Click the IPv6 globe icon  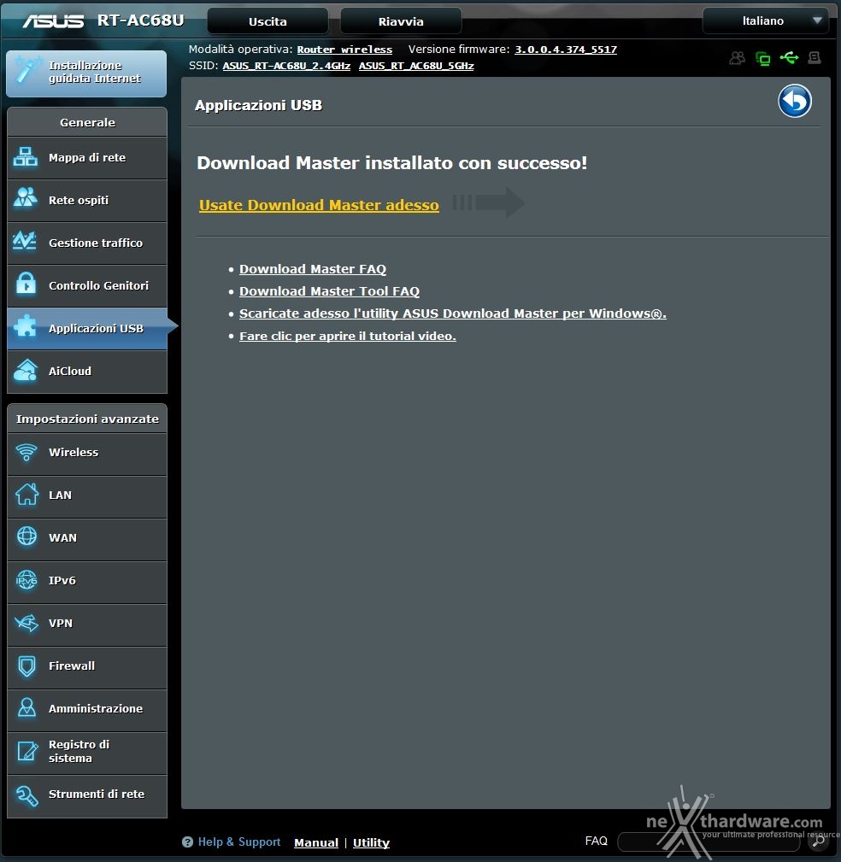pyautogui.click(x=26, y=579)
